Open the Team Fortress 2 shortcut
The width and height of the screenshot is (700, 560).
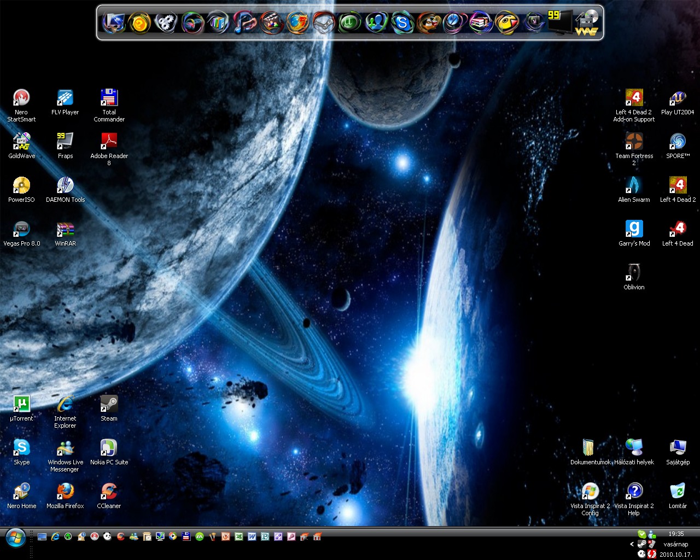coord(634,142)
